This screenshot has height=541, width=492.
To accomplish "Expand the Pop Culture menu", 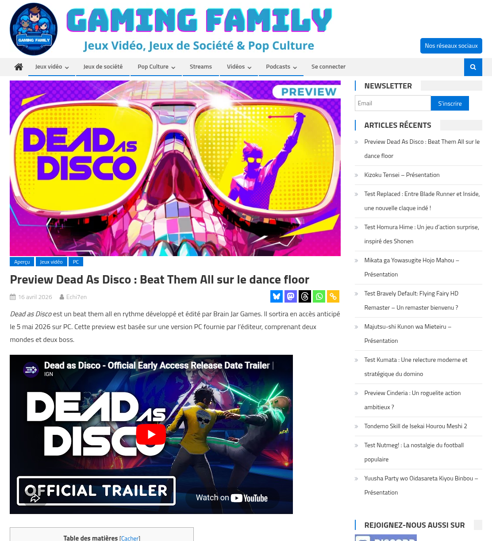I will [x=156, y=67].
